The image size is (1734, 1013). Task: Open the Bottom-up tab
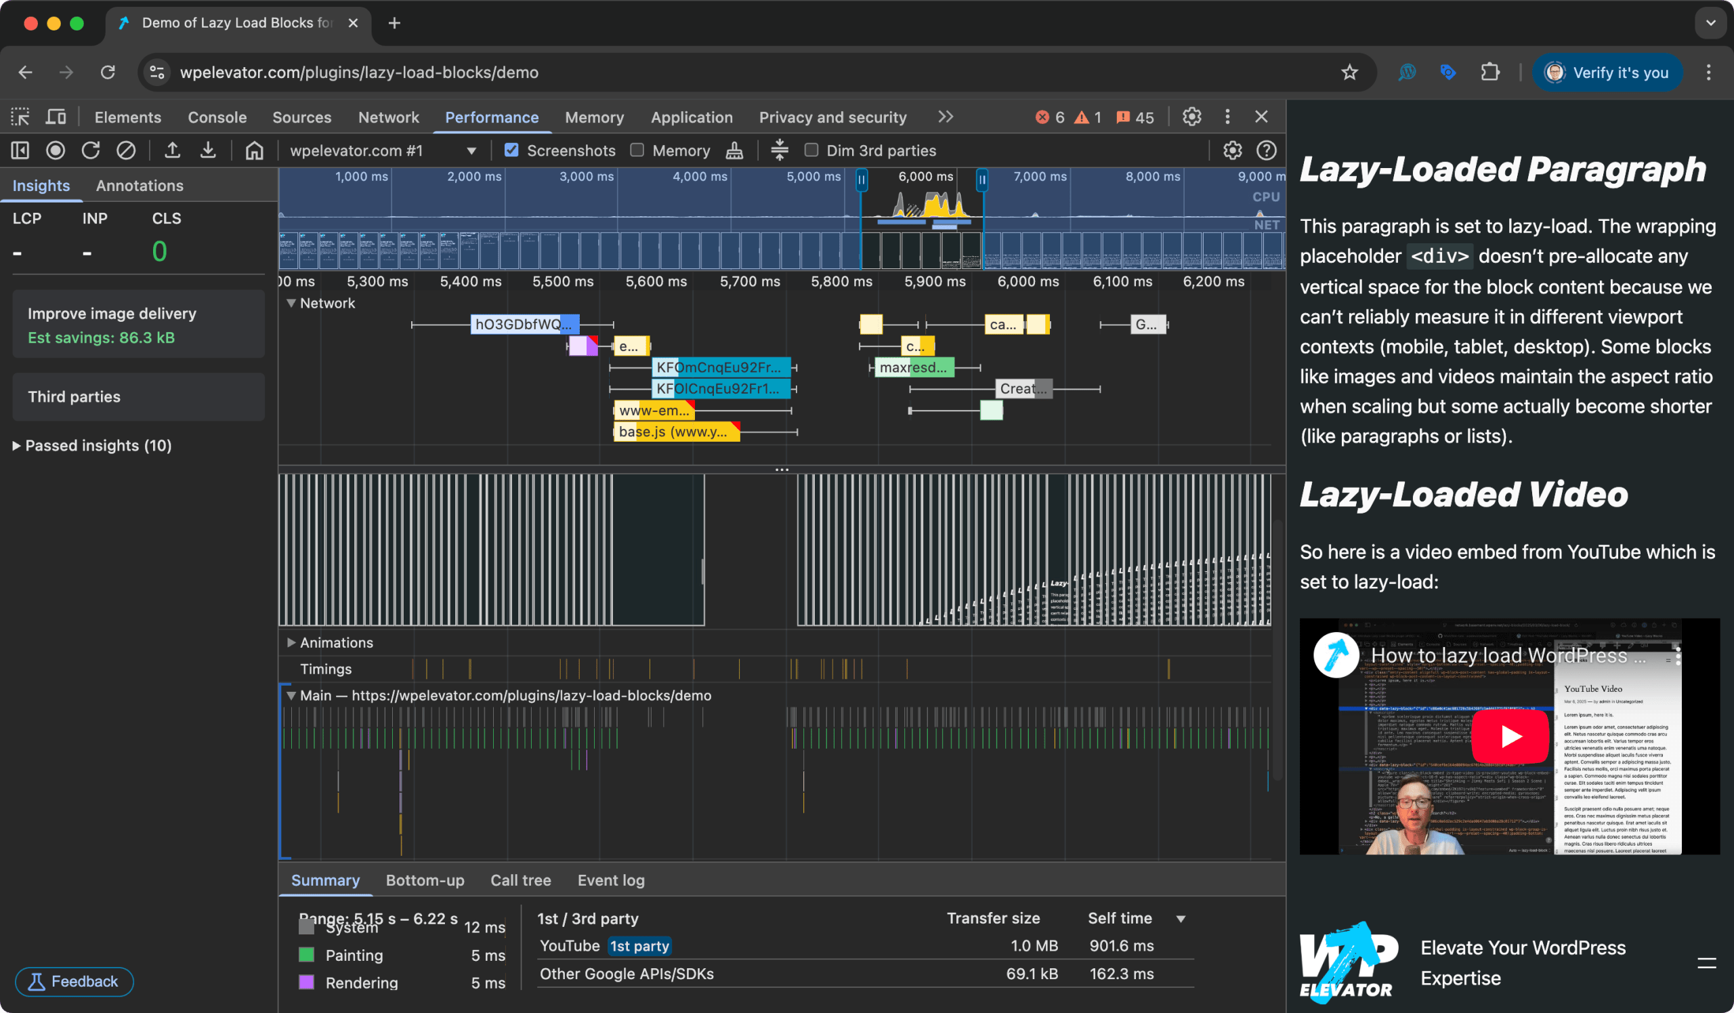[425, 880]
